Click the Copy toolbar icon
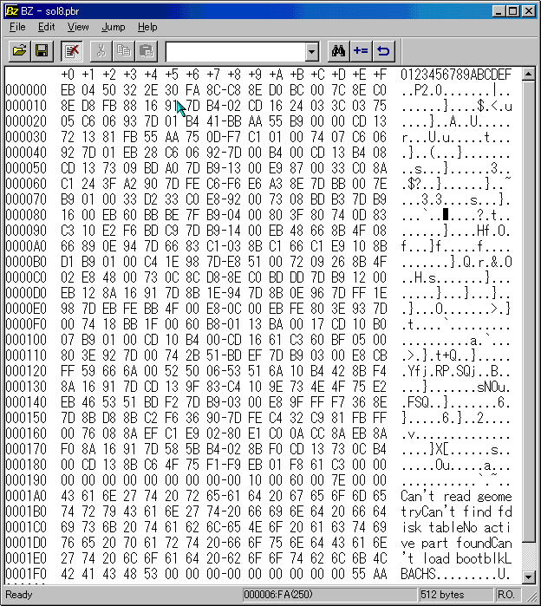Image resolution: width=541 pixels, height=606 pixels. (124, 51)
